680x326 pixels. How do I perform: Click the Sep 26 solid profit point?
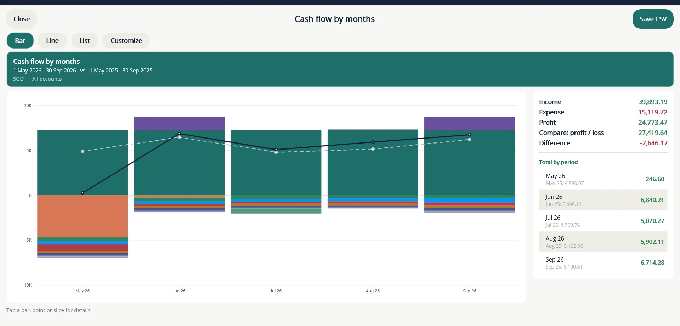click(470, 135)
